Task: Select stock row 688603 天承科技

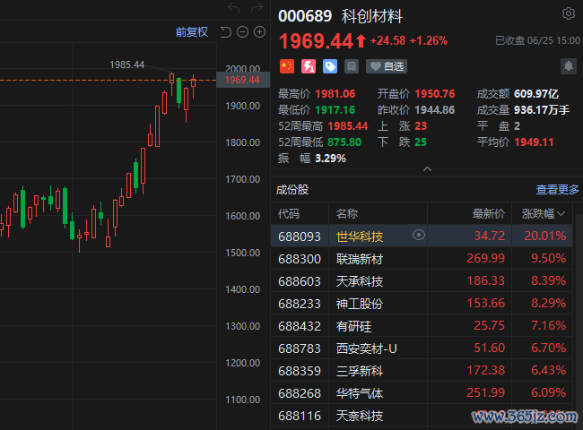Action: (422, 280)
